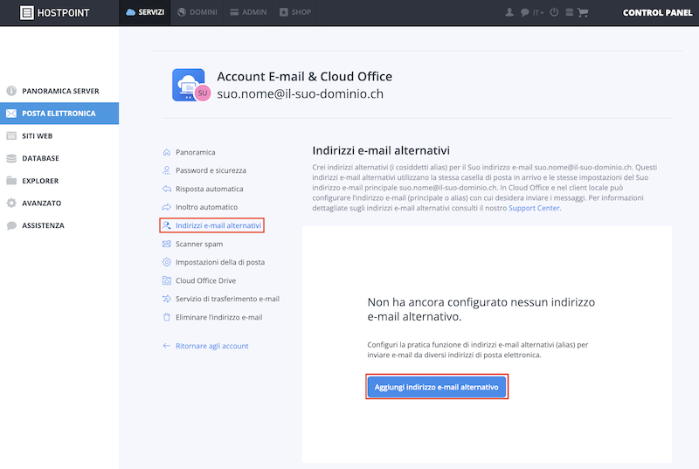699x469 pixels.
Task: Open the user account icon in top bar
Action: tap(509, 12)
